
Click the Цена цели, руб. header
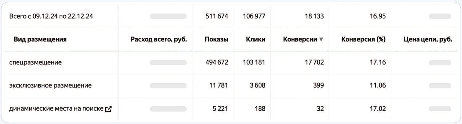click(428, 39)
